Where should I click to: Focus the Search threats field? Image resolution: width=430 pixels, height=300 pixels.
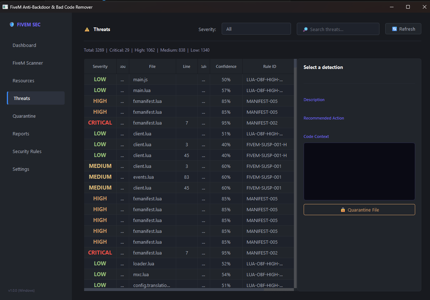point(338,29)
